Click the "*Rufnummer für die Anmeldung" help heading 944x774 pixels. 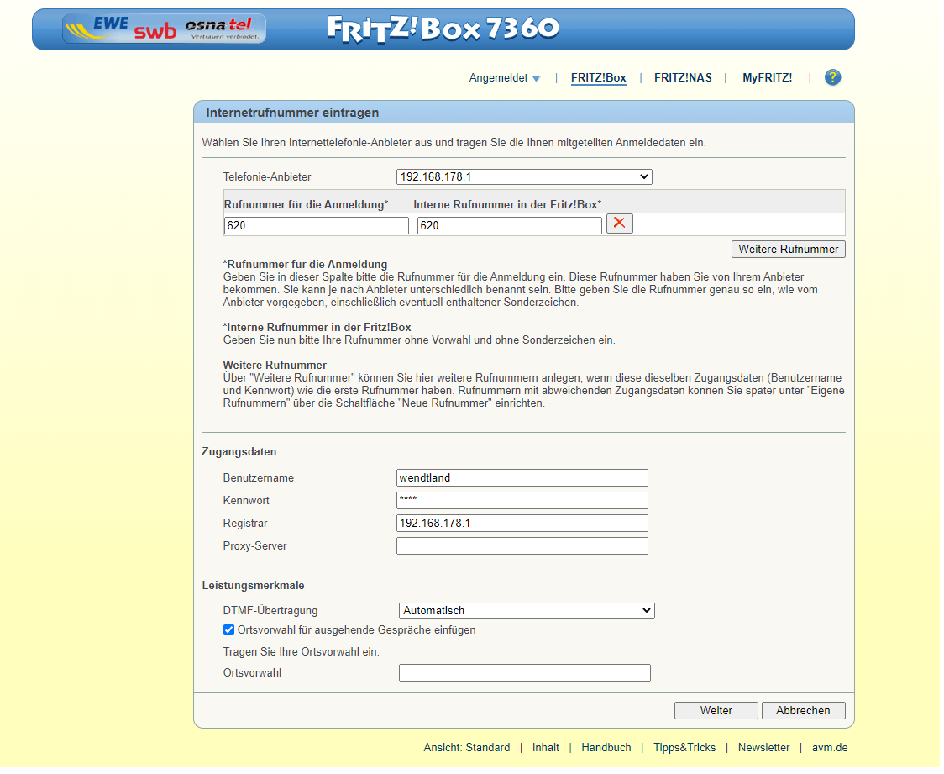click(x=307, y=266)
